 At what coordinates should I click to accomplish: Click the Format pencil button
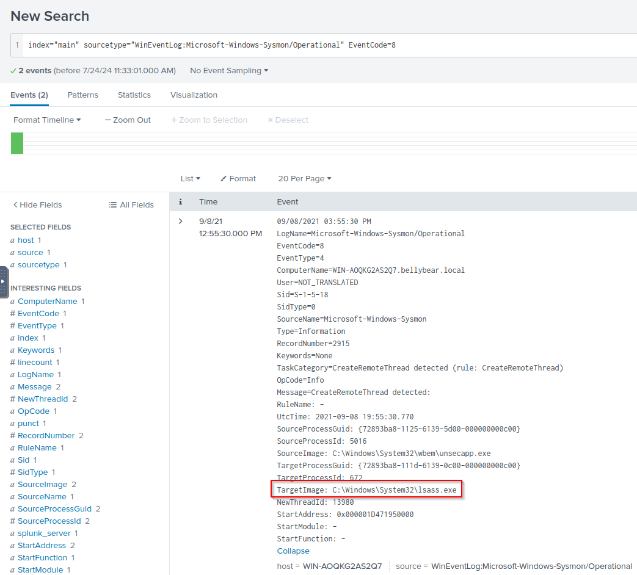coord(238,179)
